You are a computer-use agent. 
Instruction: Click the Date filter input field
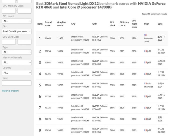pos(17,83)
